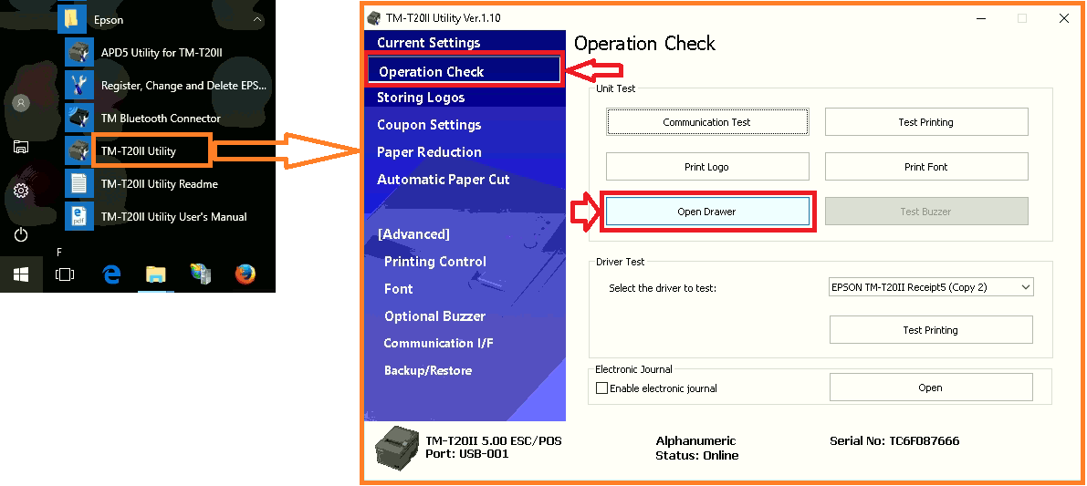The image size is (1087, 486).
Task: Click Test Printing in Driver Test
Action: tap(930, 329)
